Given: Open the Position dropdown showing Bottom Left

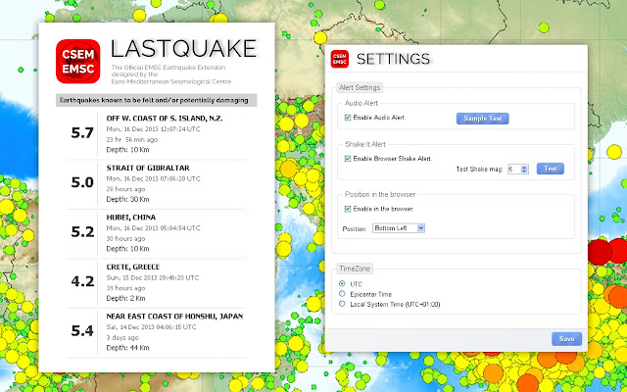Looking at the screenshot, I should (x=399, y=228).
